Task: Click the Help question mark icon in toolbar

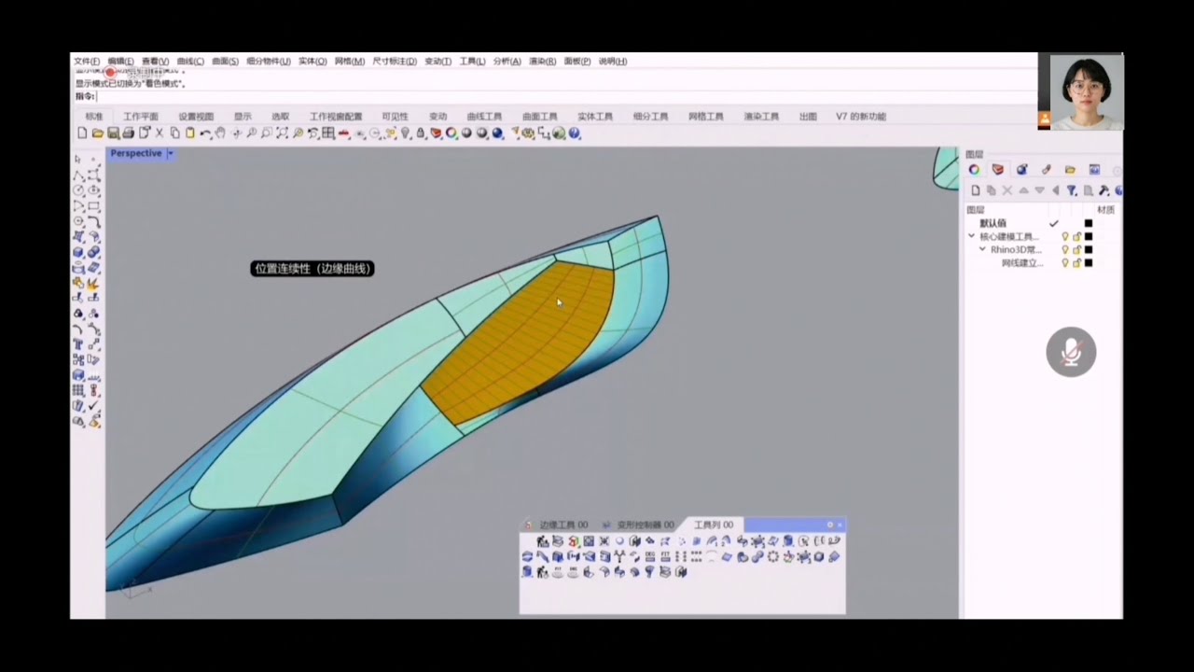Action: pyautogui.click(x=575, y=133)
